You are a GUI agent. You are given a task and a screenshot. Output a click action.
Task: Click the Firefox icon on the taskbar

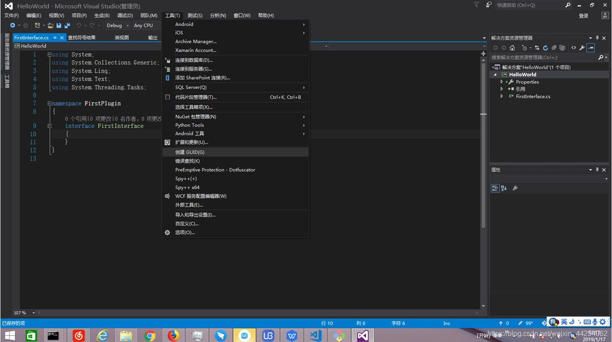174,336
